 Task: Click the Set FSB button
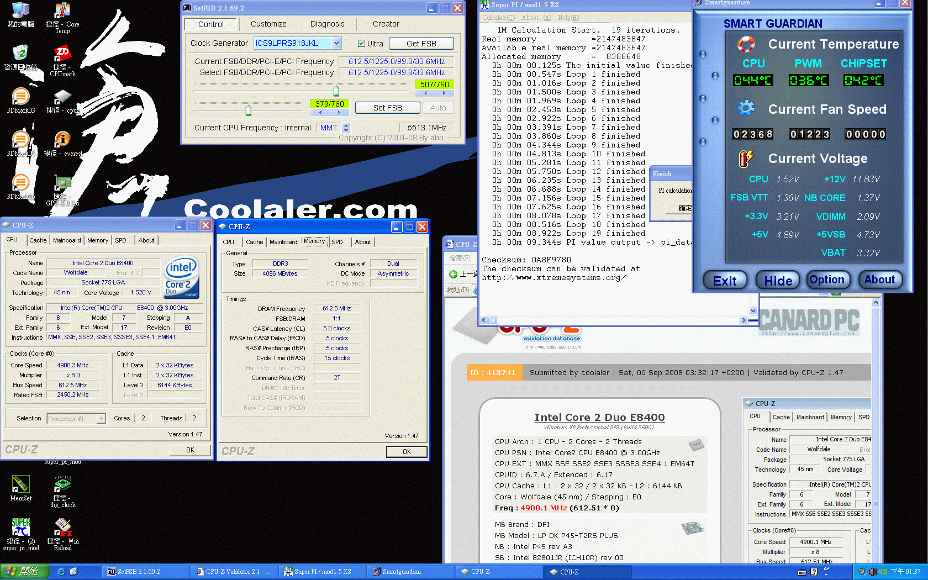coord(387,108)
